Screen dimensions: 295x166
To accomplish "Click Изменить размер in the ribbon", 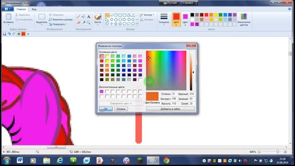I will point(61,19).
